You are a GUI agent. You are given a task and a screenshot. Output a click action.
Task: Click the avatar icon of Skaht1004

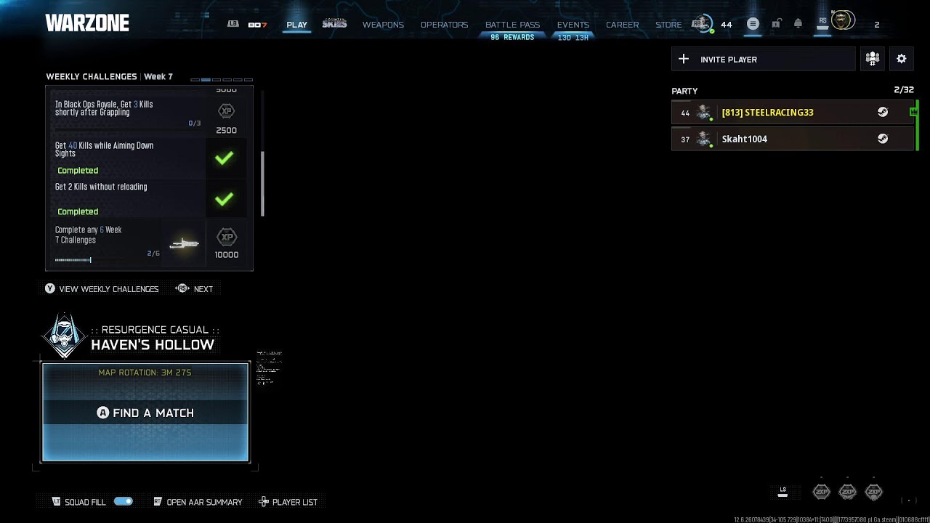coord(703,139)
